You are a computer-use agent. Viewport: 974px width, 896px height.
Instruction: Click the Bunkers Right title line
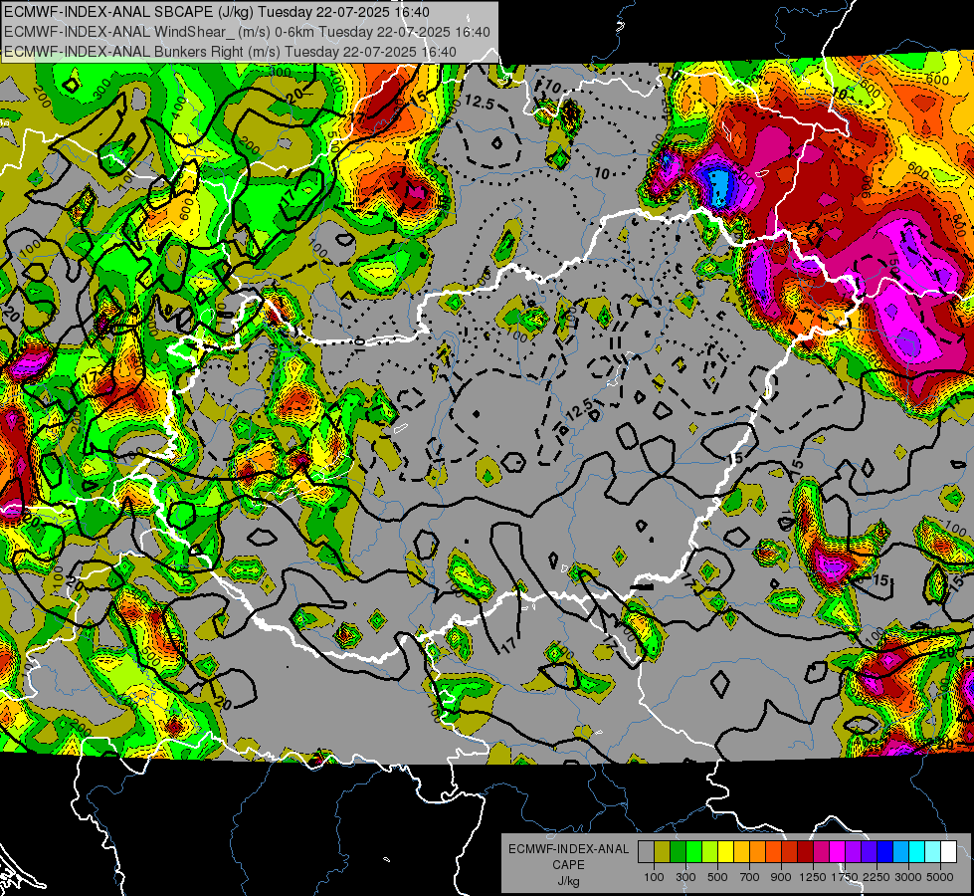(230, 52)
